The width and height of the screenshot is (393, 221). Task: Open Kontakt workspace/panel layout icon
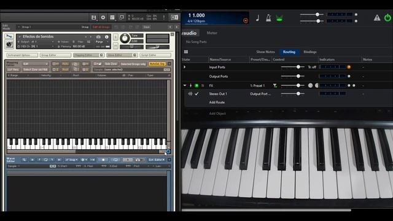click(x=112, y=17)
